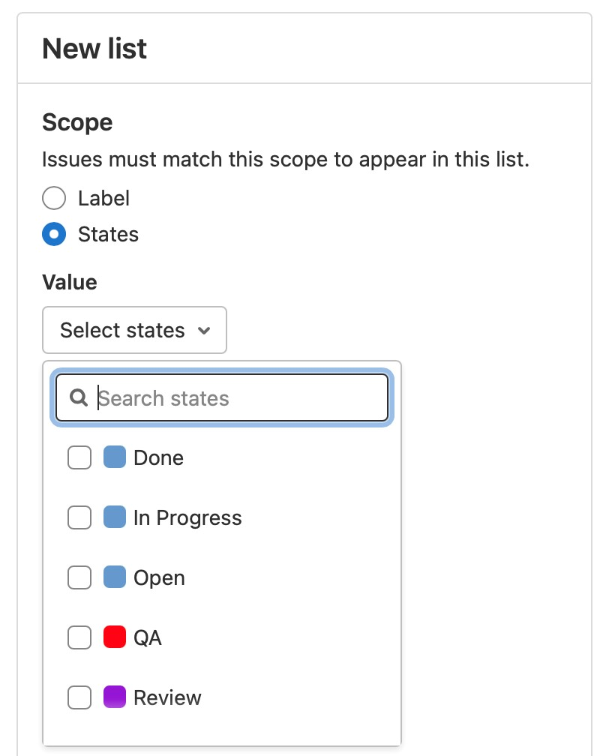Check the Done state checkbox
The image size is (609, 756).
pyautogui.click(x=79, y=457)
